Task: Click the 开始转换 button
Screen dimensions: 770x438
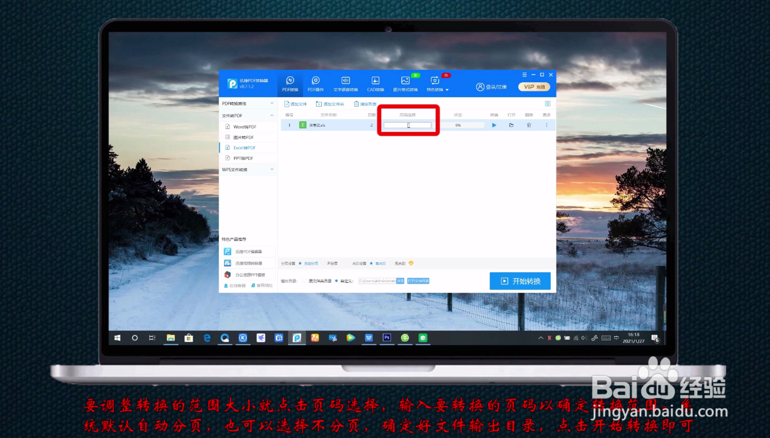Action: (520, 281)
